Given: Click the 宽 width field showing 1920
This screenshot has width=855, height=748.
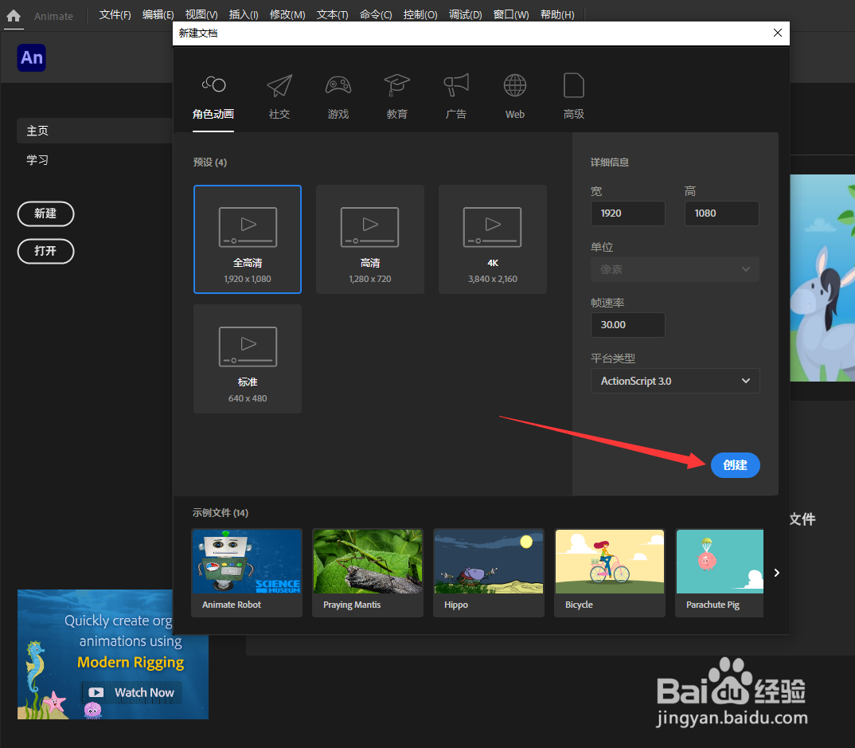Looking at the screenshot, I should [x=628, y=213].
